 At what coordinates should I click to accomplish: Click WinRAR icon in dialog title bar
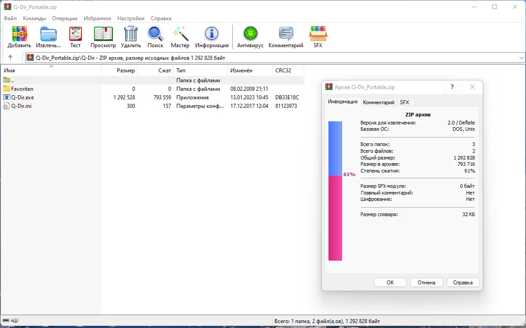point(329,87)
